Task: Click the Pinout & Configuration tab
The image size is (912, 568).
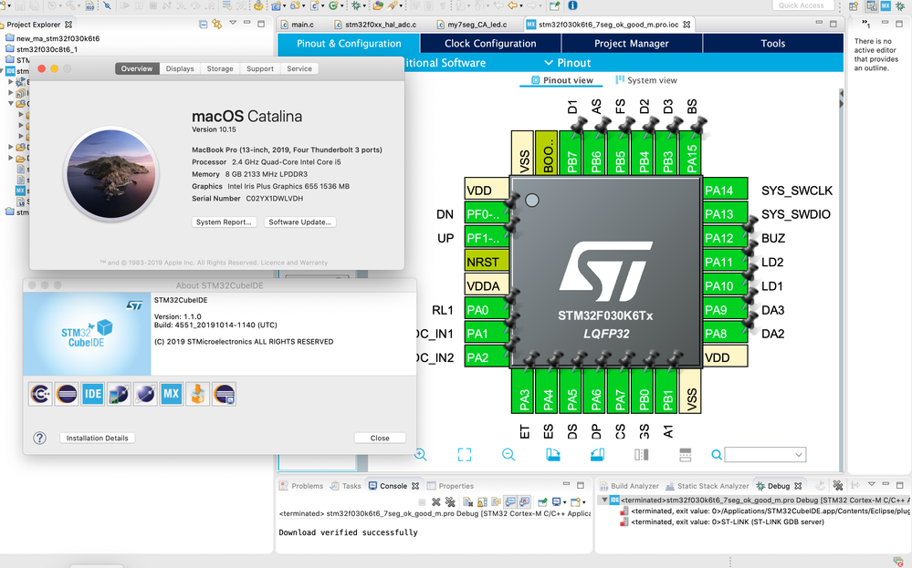Action: point(349,43)
